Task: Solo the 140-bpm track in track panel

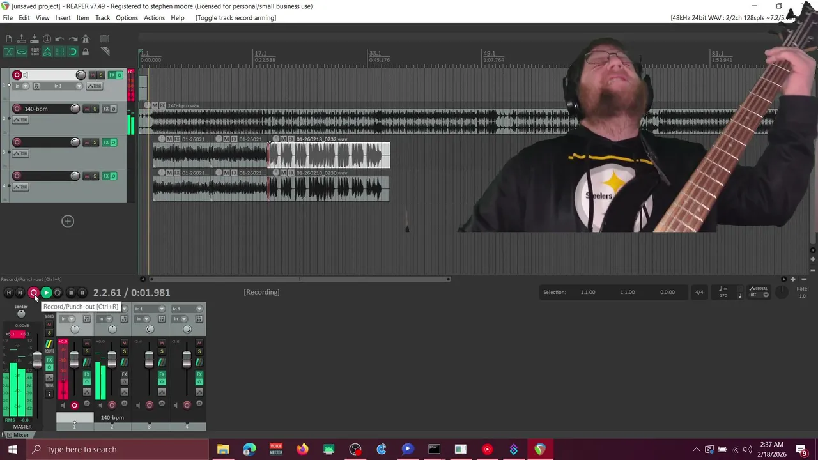Action: click(95, 109)
